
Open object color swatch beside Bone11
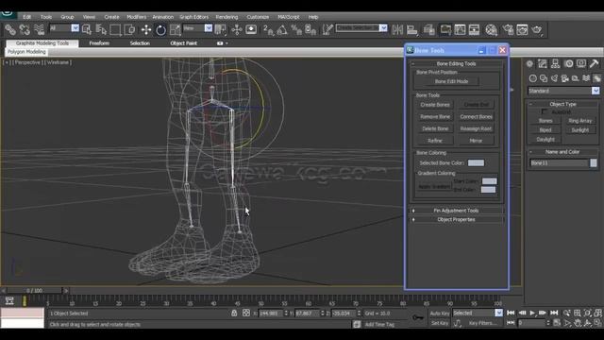(x=594, y=163)
